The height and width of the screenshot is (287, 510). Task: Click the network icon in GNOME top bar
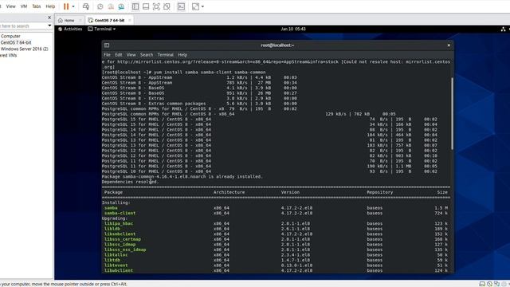503,29
